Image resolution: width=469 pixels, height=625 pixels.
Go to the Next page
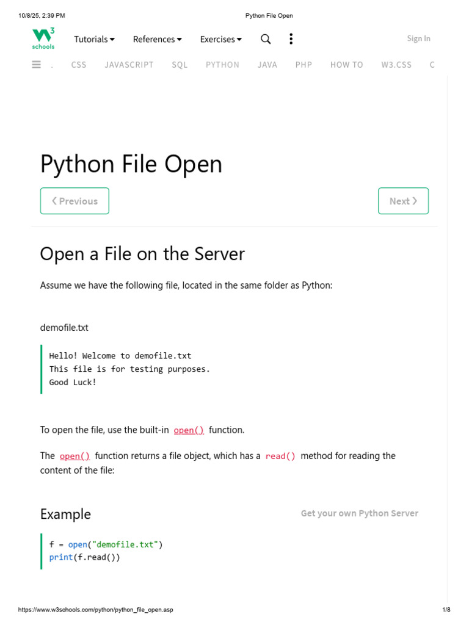pos(403,201)
